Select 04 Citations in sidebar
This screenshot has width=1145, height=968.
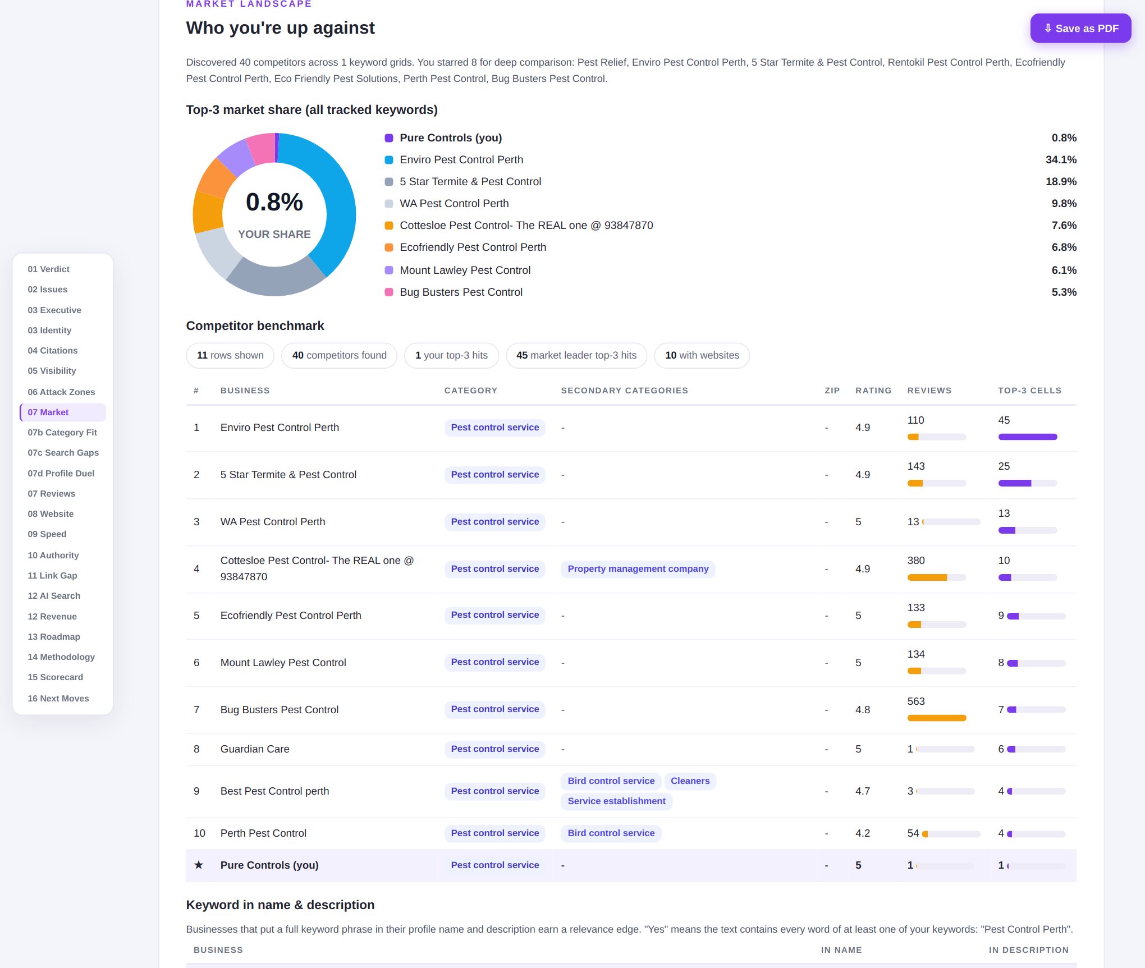(x=52, y=351)
